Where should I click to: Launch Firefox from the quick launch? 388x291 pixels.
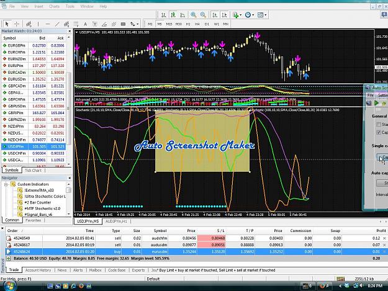pos(81,286)
